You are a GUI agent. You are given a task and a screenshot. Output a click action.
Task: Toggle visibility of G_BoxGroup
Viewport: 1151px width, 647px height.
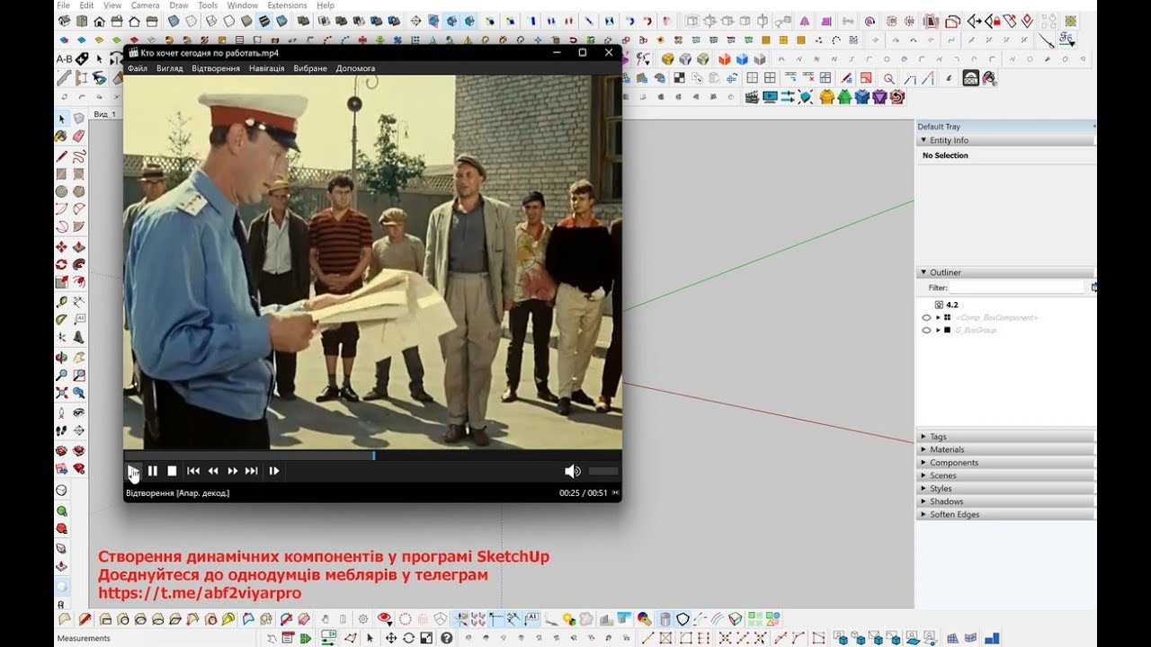click(x=926, y=331)
